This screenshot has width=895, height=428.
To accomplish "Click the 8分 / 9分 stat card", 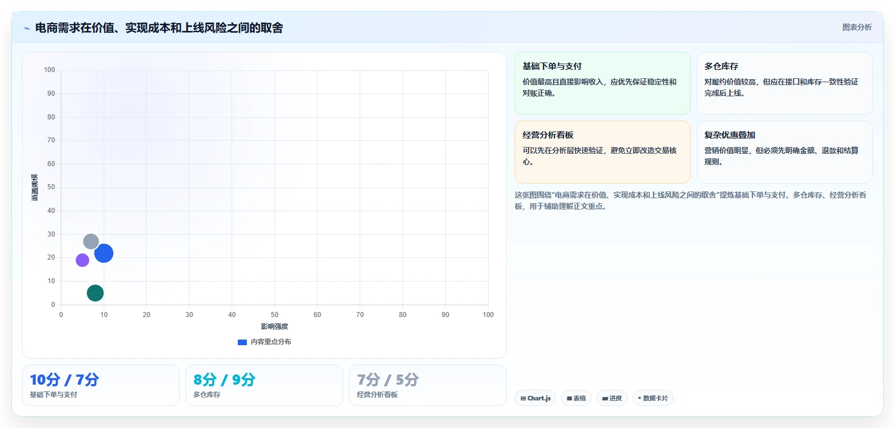I will 264,385.
